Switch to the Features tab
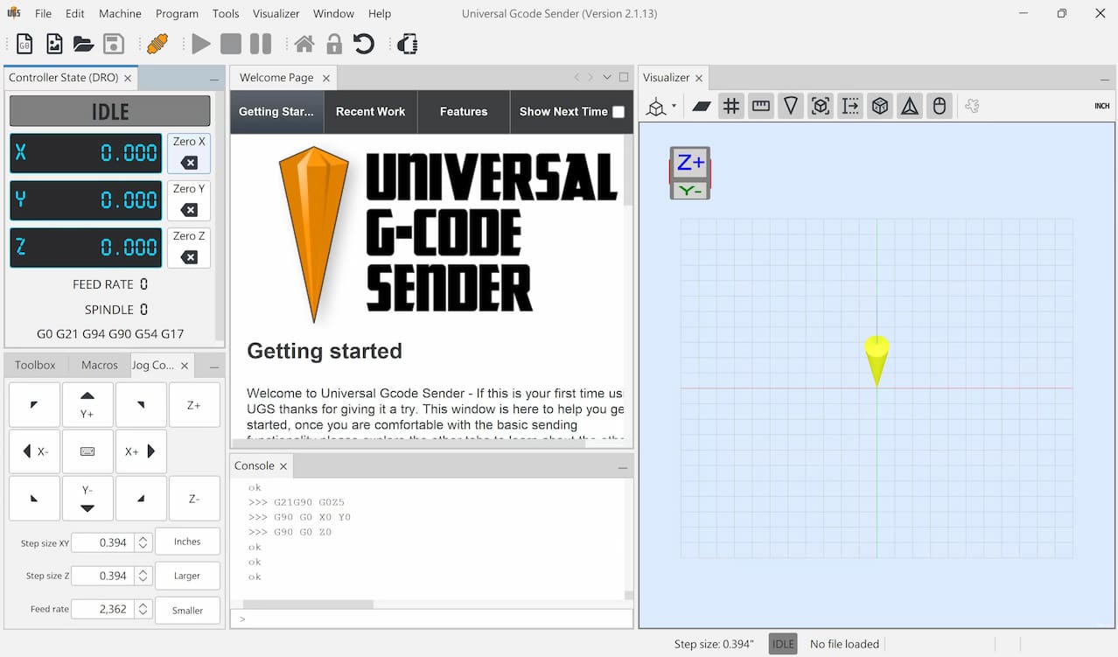 tap(464, 112)
